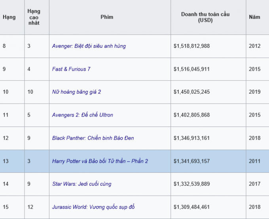Click the highlighted $1,341,693,157 revenue cell
This screenshot has width=269, height=219.
coord(191,161)
